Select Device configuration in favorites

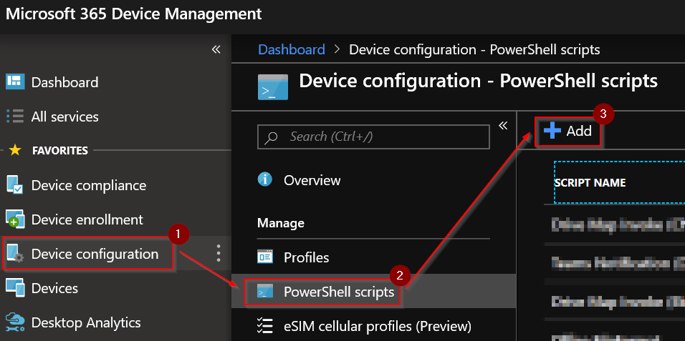coord(95,253)
